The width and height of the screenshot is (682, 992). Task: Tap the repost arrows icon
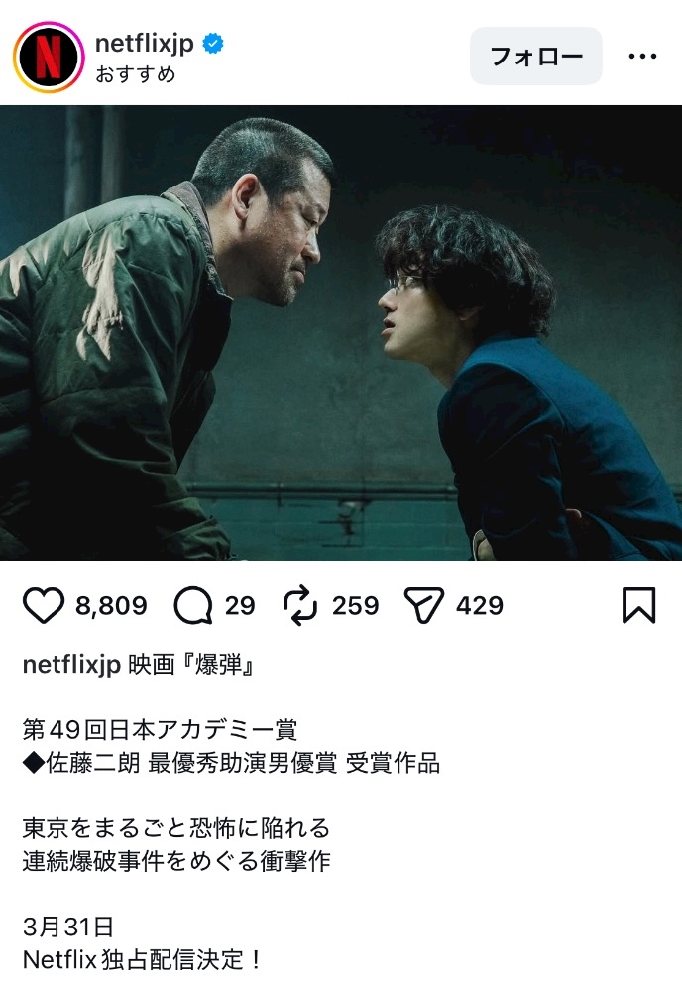(300, 605)
